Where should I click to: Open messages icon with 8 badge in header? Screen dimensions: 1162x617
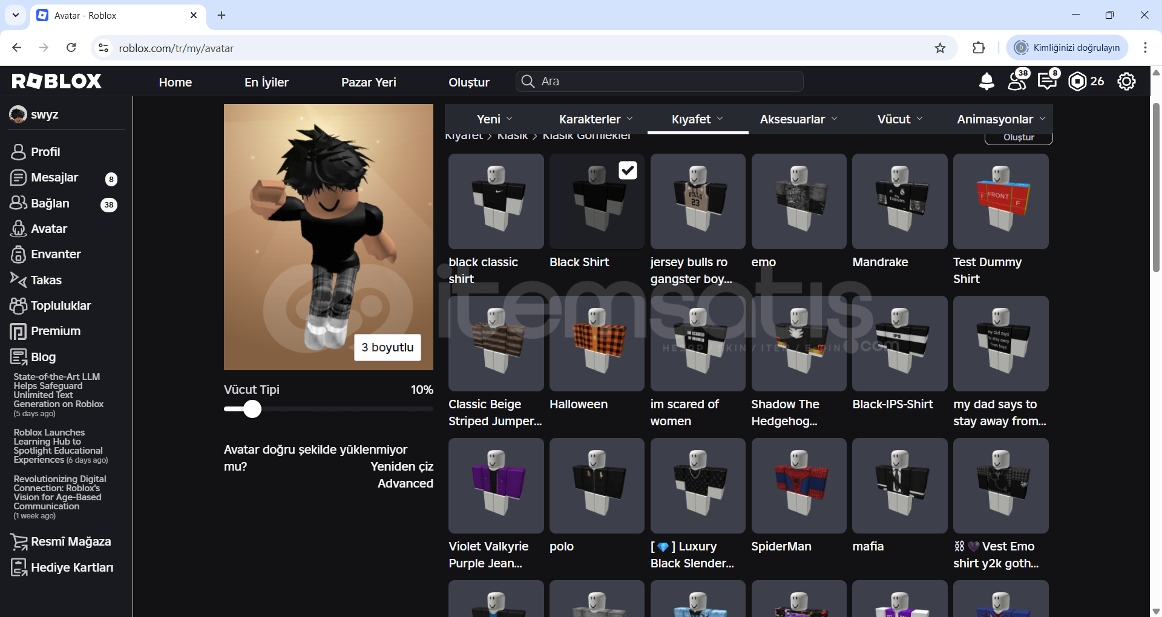coord(1048,81)
